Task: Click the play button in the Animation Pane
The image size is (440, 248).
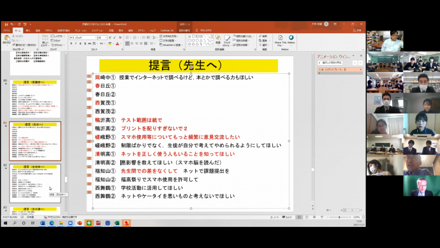Action: pos(330,62)
